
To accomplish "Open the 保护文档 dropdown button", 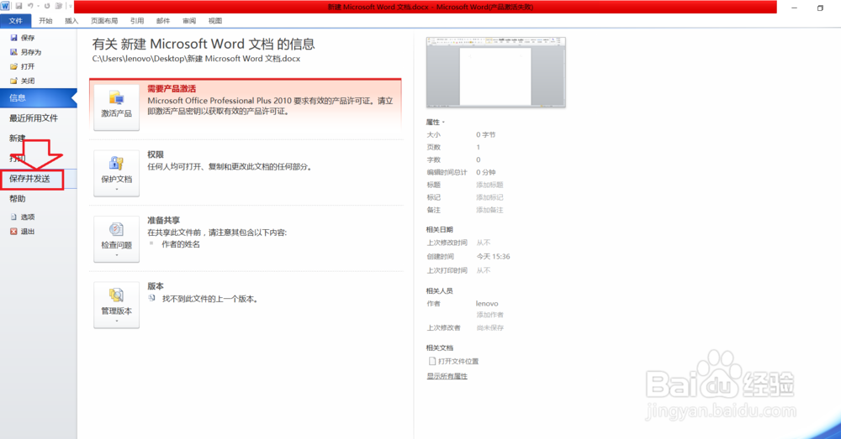I will click(x=116, y=173).
